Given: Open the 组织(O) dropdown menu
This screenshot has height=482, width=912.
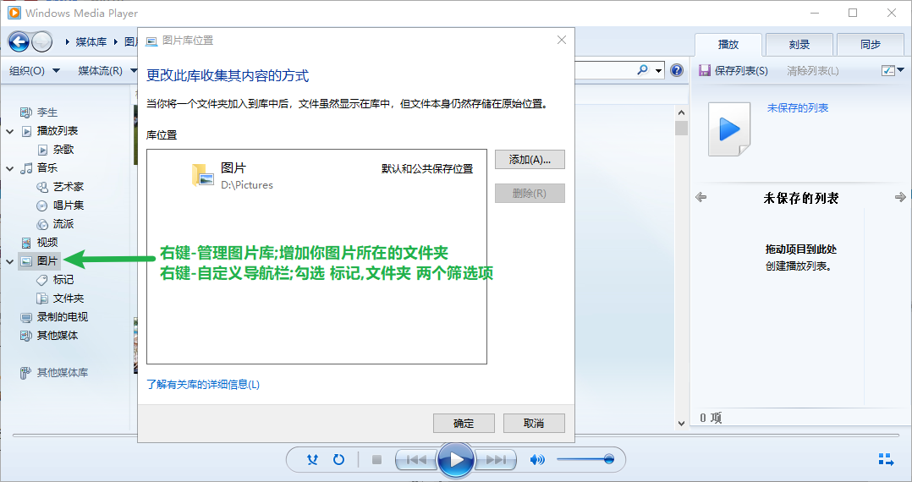Looking at the screenshot, I should tap(35, 71).
